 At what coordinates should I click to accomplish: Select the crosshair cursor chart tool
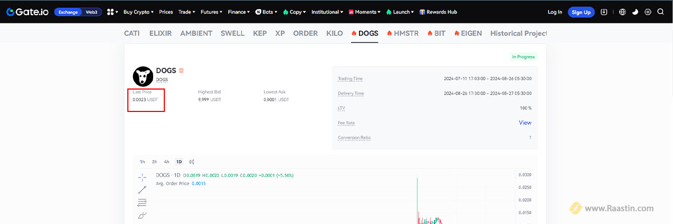pyautogui.click(x=142, y=177)
